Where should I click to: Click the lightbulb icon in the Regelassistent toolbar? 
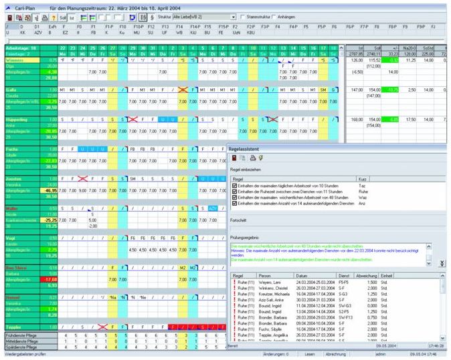point(262,158)
